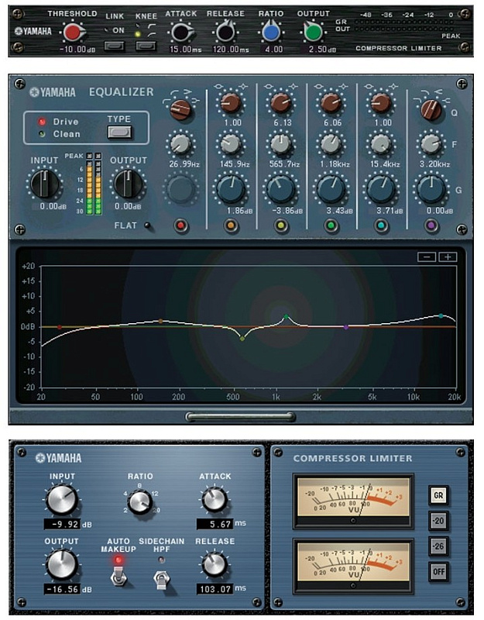The image size is (484, 620).
Task: Toggle the red band enable button
Action: tap(181, 226)
